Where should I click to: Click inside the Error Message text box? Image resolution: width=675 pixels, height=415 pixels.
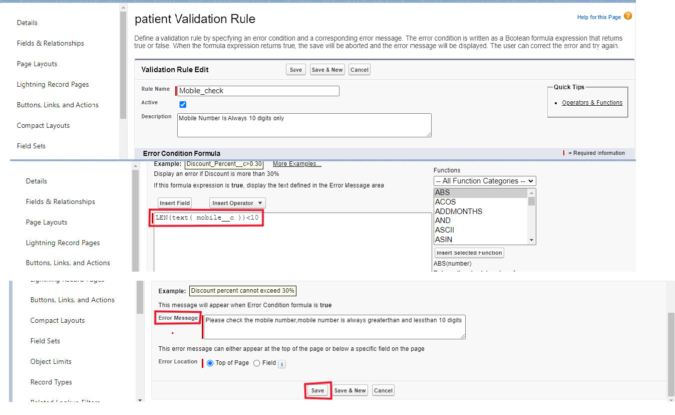pyautogui.click(x=334, y=326)
